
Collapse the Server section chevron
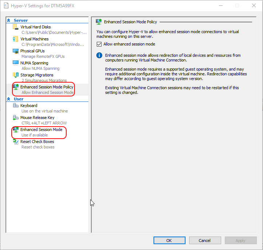tap(9, 20)
